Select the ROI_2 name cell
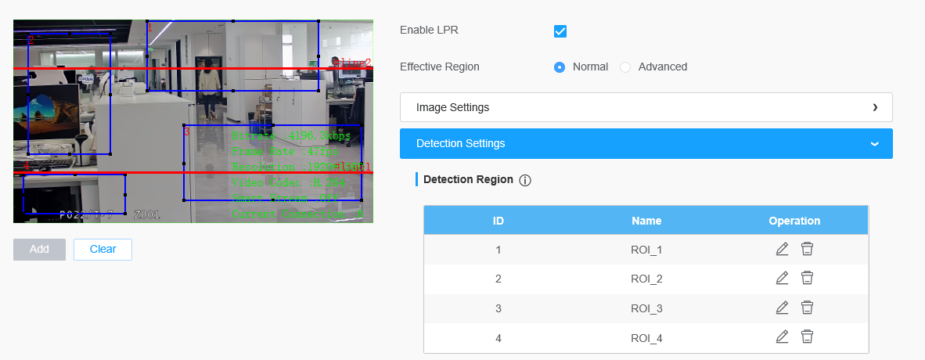Screen dimensions: 925x360 pyautogui.click(x=646, y=279)
